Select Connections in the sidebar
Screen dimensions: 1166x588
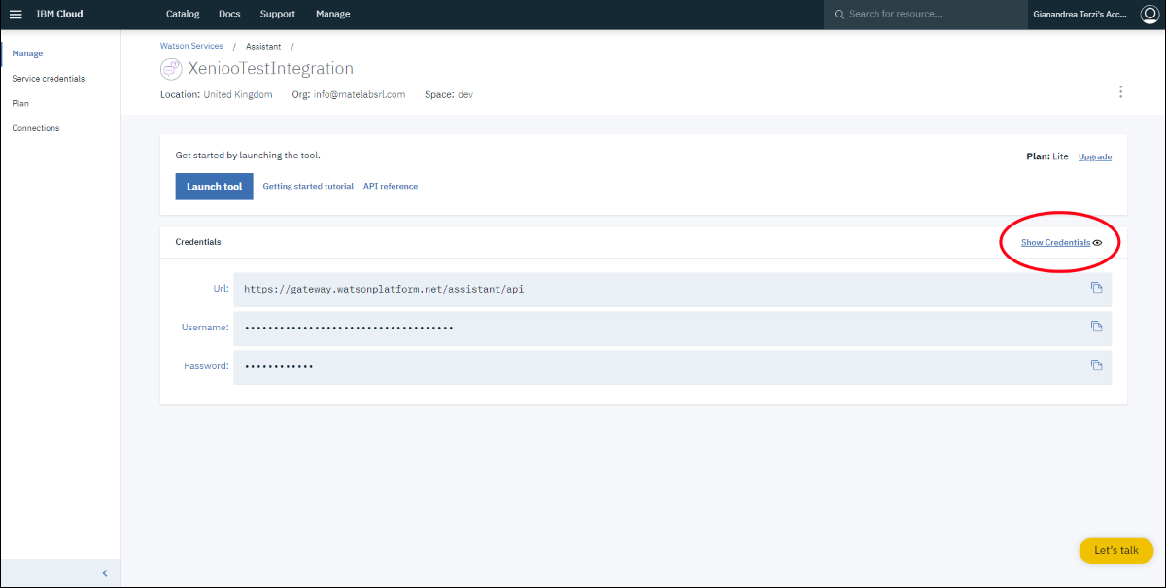pyautogui.click(x=36, y=128)
